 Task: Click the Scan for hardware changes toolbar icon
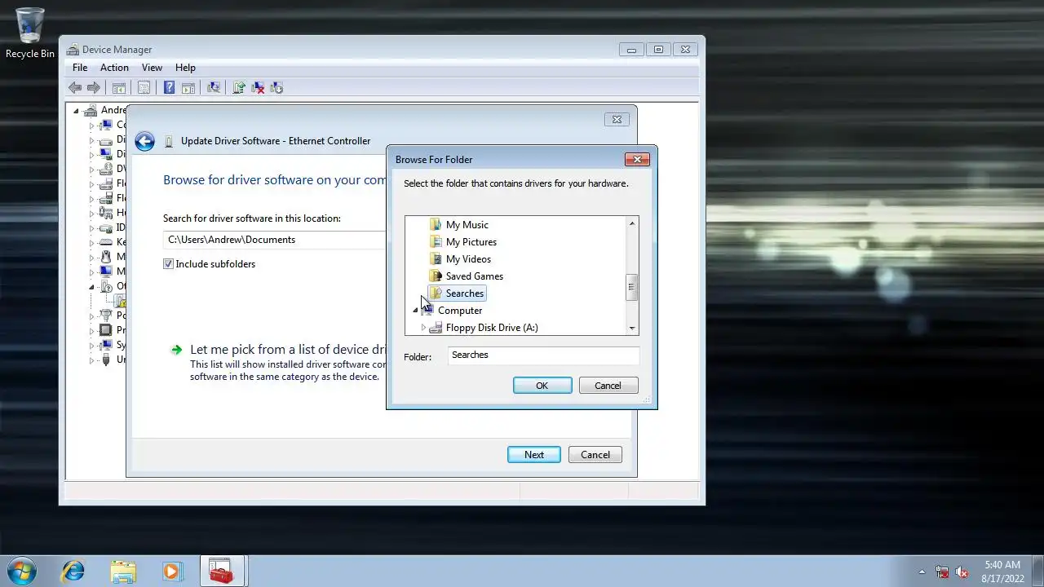click(x=214, y=88)
